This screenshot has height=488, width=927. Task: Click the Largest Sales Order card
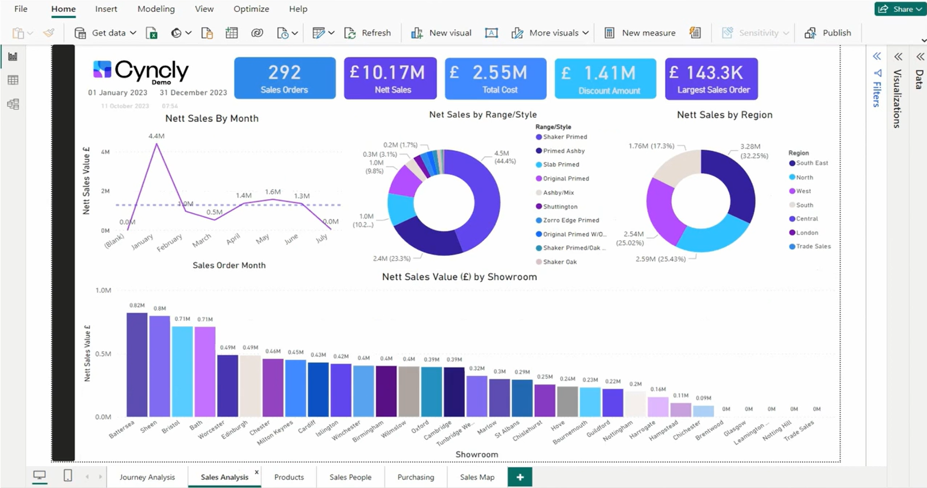[x=712, y=78]
